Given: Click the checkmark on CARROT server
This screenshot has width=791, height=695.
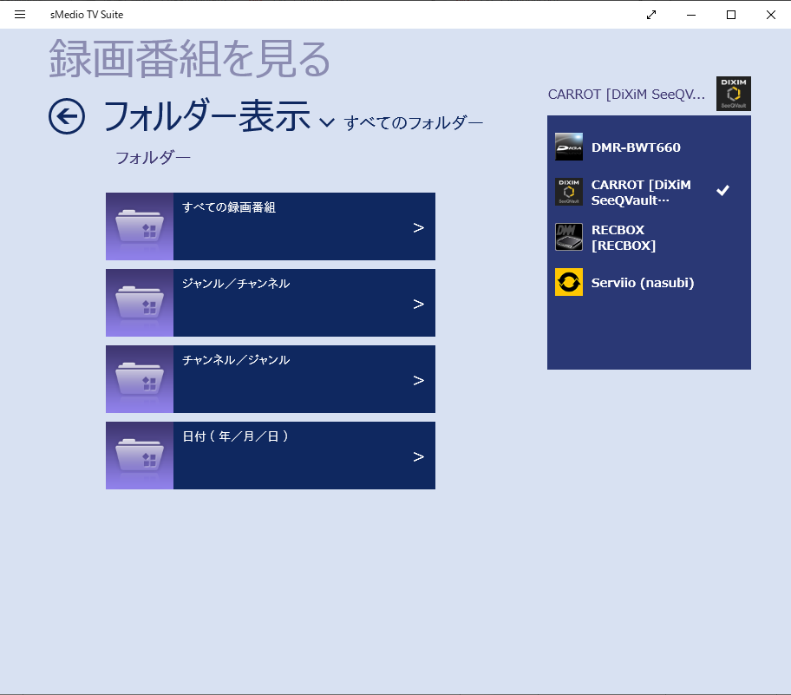Looking at the screenshot, I should [x=722, y=191].
